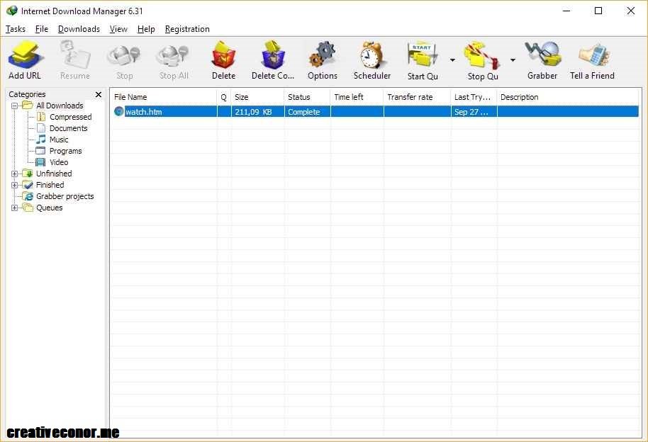The height and width of the screenshot is (442, 648).
Task: Select the watch.htm download row
Action: click(x=376, y=111)
